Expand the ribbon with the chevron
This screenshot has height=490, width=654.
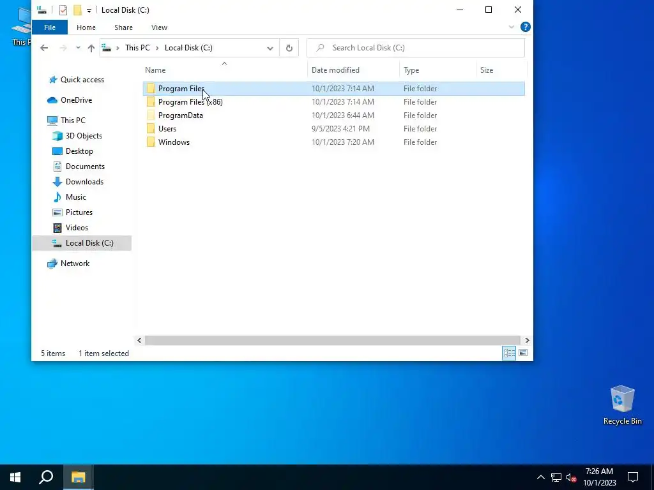point(512,27)
